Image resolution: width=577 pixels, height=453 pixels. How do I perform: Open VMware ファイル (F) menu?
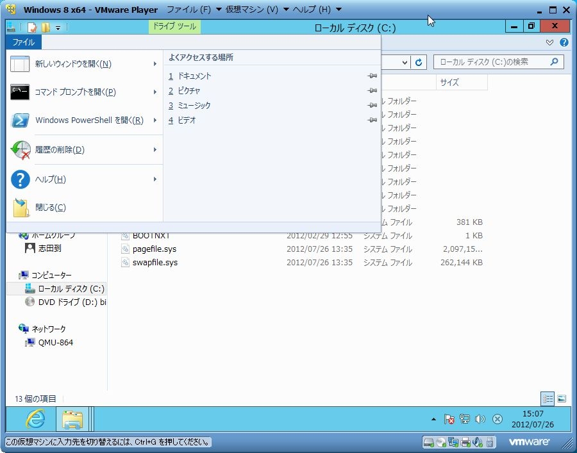(x=194, y=10)
